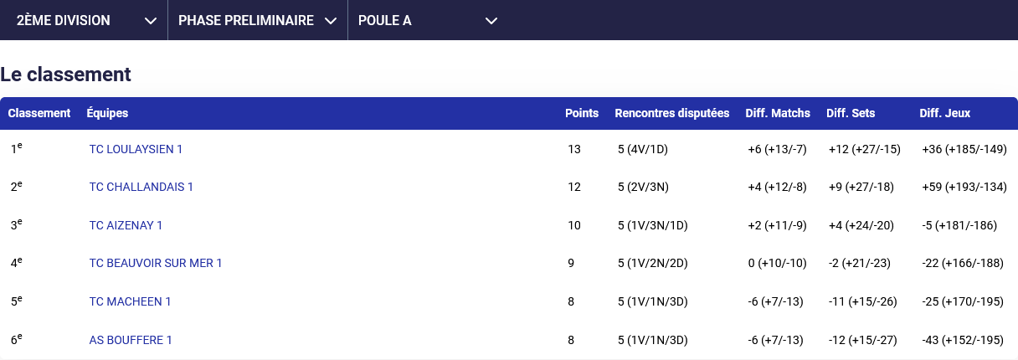The image size is (1018, 360).
Task: Open TC CHALLANDAIS 1 team page
Action: coord(141,187)
